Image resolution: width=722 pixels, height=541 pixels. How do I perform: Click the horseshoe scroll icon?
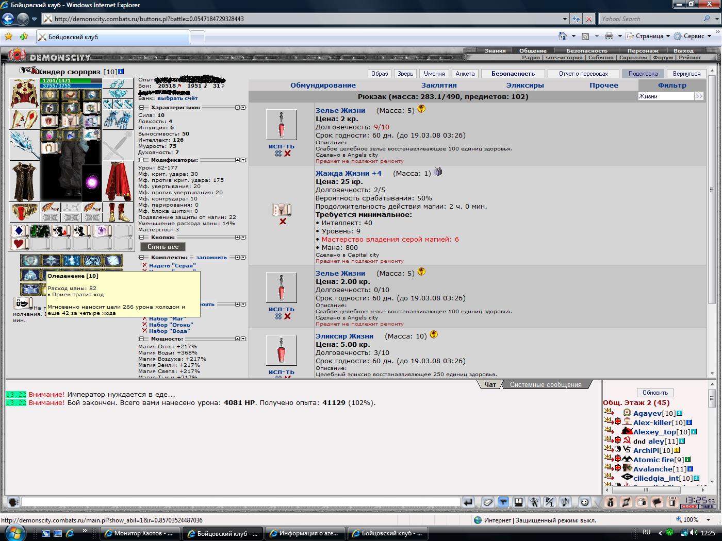point(50,148)
